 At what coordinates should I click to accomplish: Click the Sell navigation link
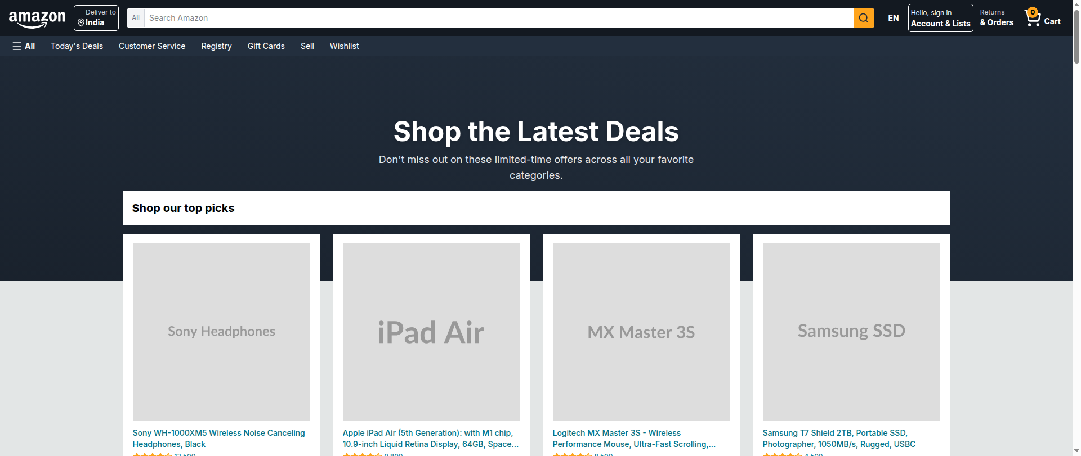(x=307, y=46)
